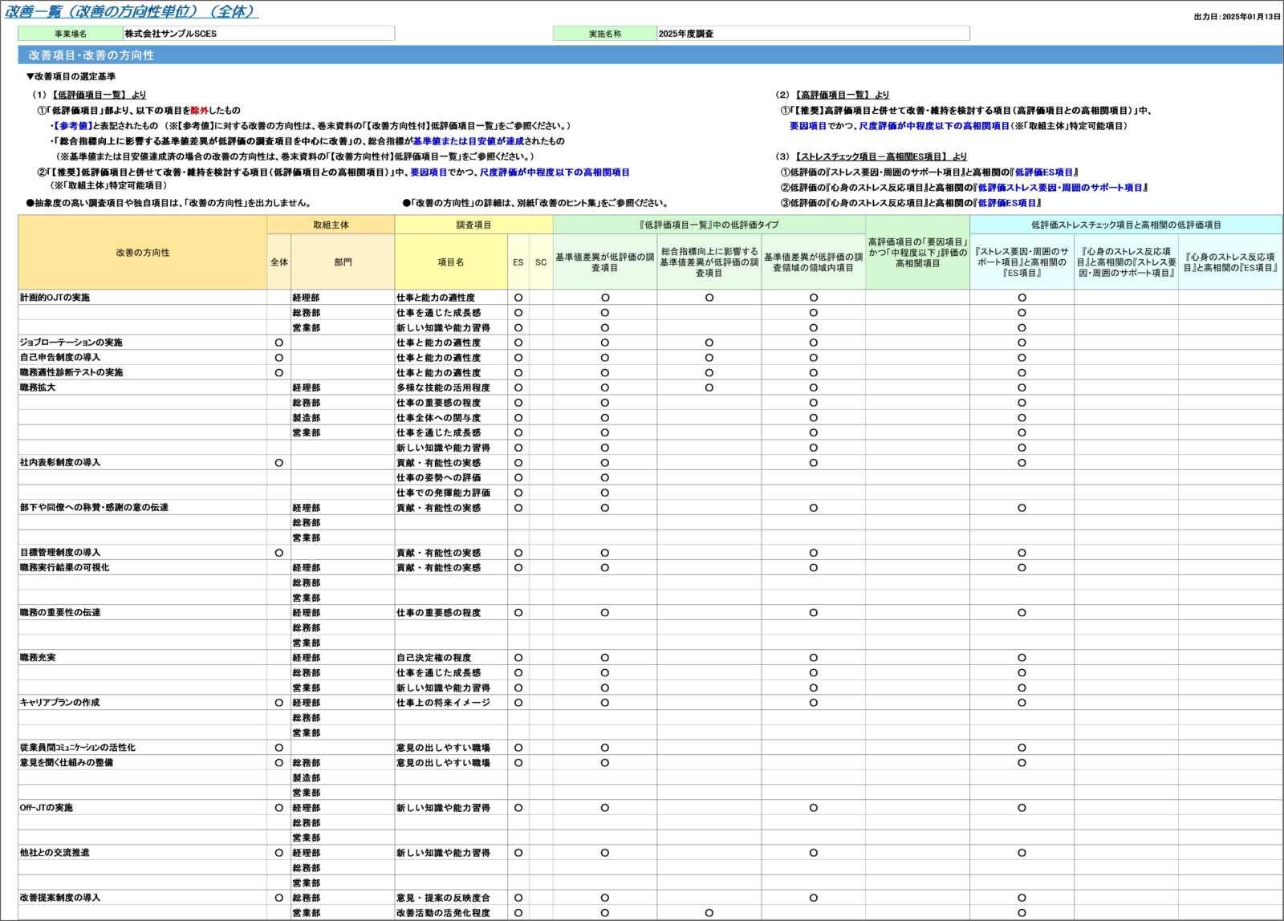Select the 全体 column header
1284x921 pixels.
279,262
